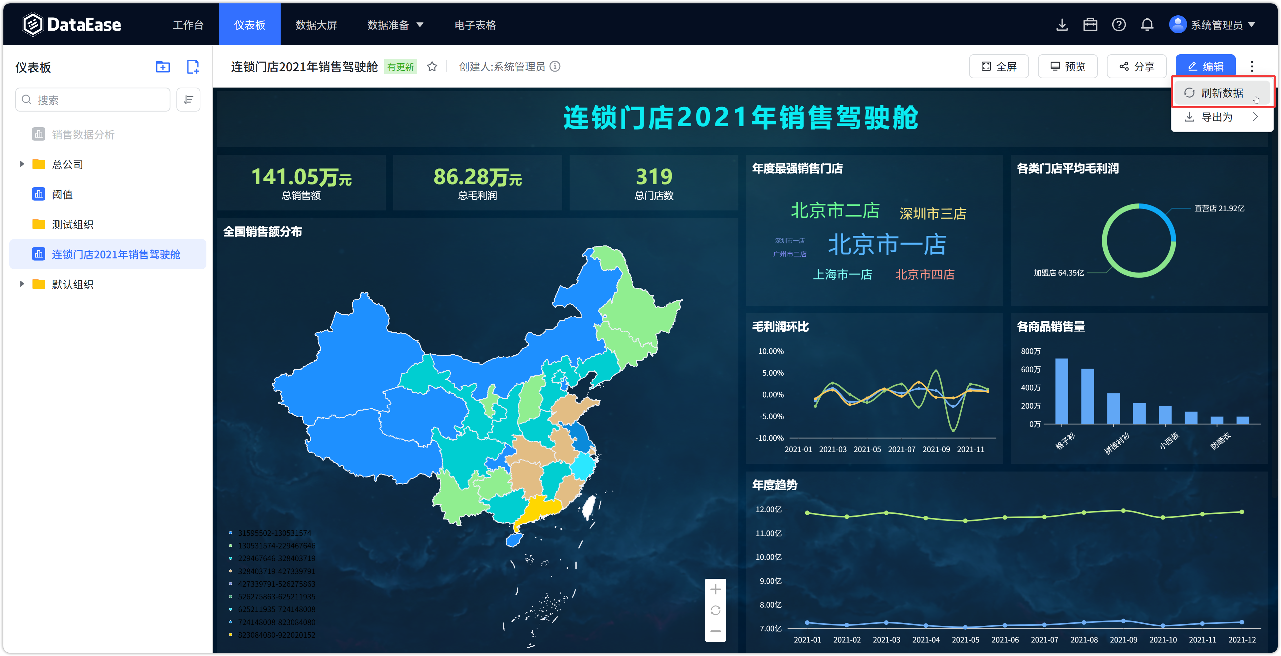Viewport: 1281px width, 656px height.
Task: Toggle legend range 31595502-130531574
Action: (270, 533)
